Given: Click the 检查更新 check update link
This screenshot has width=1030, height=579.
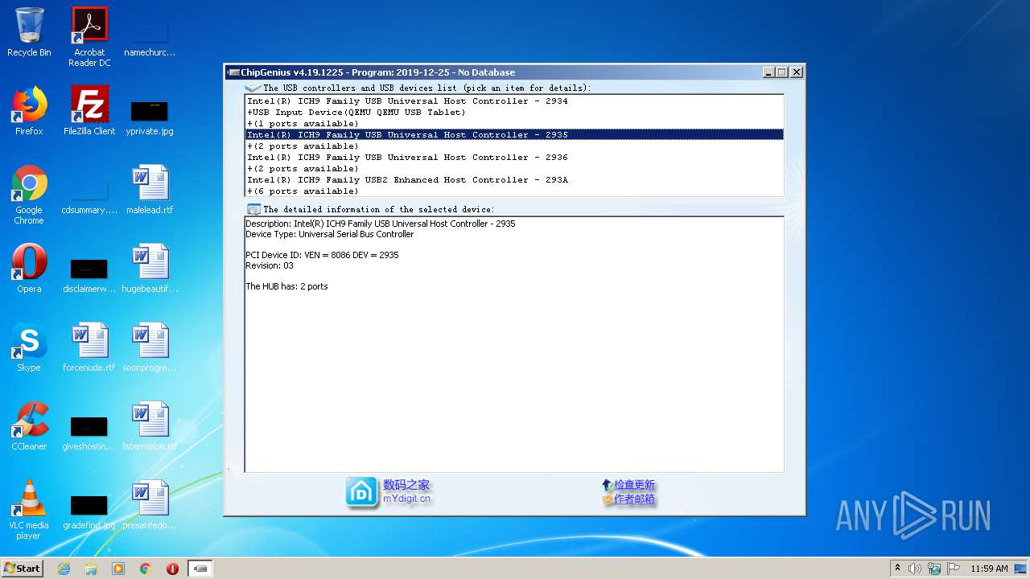Looking at the screenshot, I should tap(633, 485).
